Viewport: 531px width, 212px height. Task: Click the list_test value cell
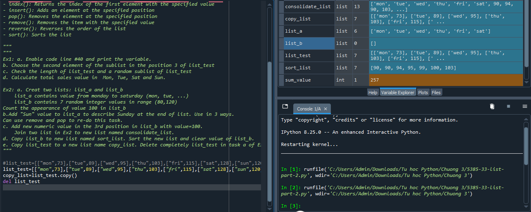click(x=446, y=55)
